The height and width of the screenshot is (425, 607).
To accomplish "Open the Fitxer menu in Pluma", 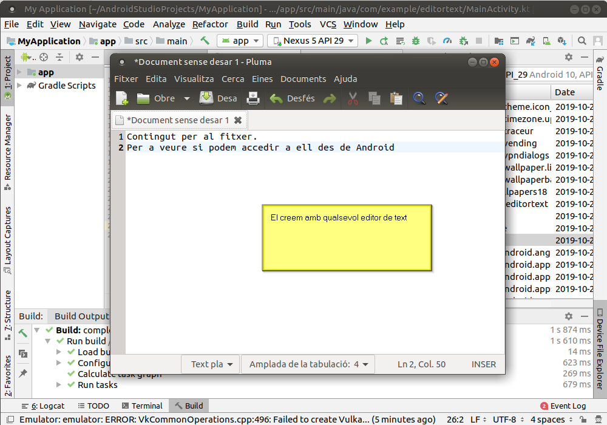I will click(x=126, y=79).
